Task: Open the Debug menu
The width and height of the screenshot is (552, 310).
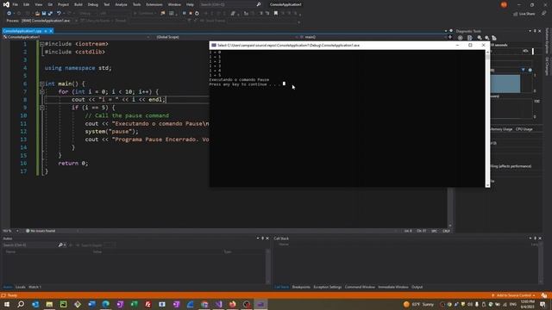Action: 93,4
